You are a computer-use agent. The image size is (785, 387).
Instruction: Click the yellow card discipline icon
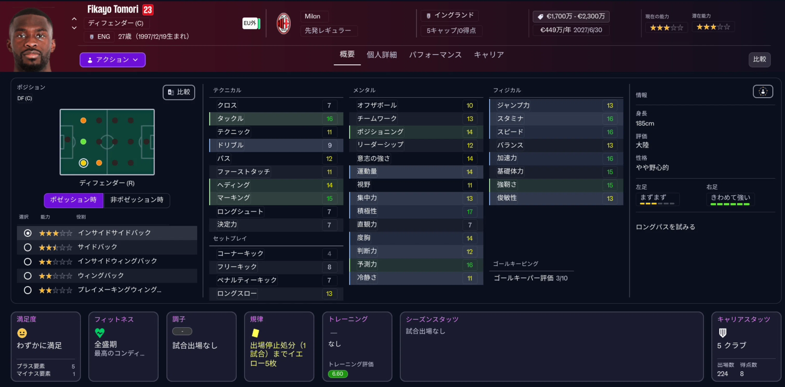tap(255, 333)
